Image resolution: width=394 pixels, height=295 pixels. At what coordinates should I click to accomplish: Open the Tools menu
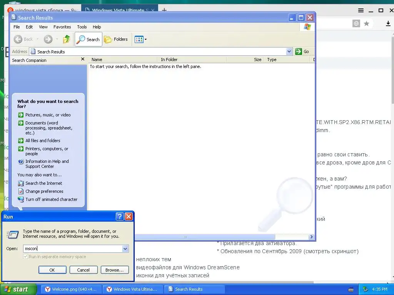coord(82,27)
